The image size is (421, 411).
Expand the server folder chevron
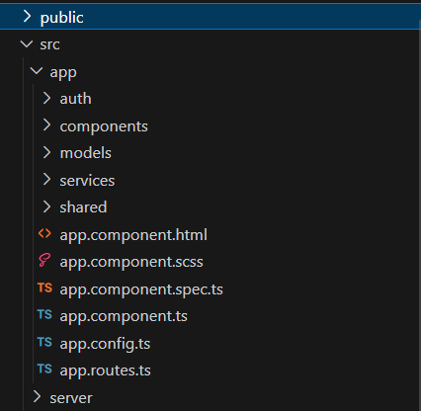38,397
